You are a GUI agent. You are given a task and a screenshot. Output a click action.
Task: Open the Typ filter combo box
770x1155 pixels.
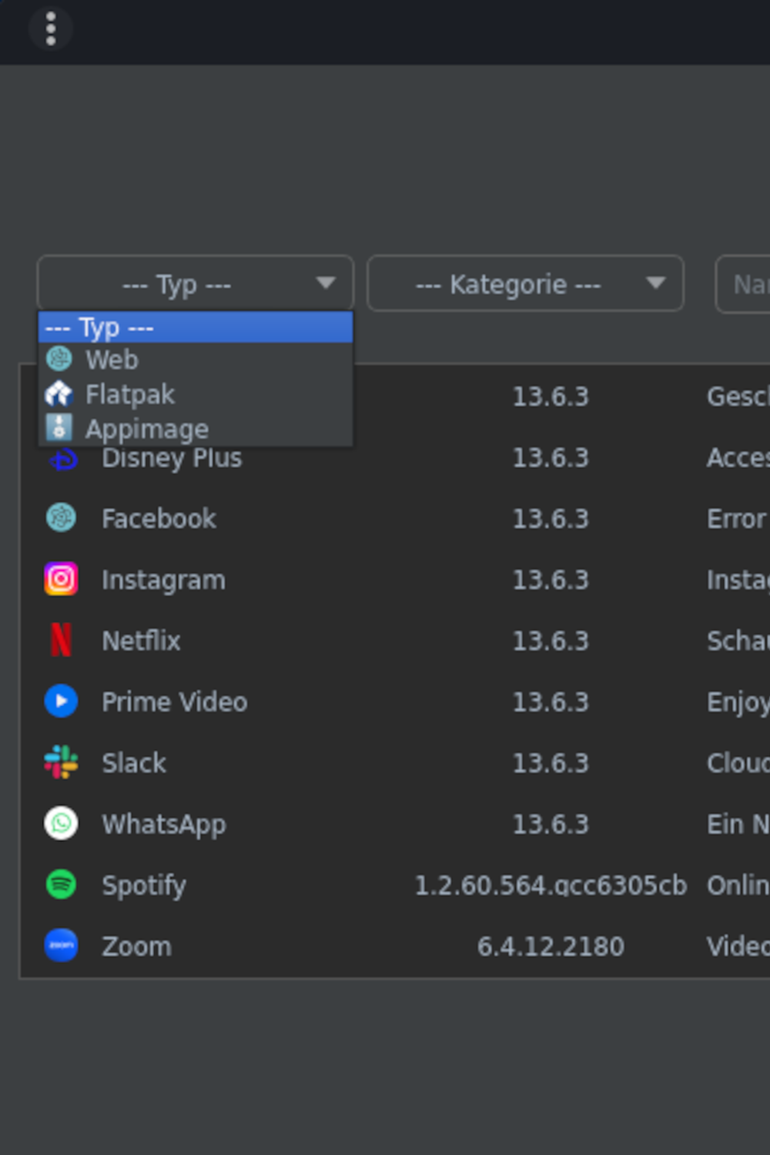[195, 284]
